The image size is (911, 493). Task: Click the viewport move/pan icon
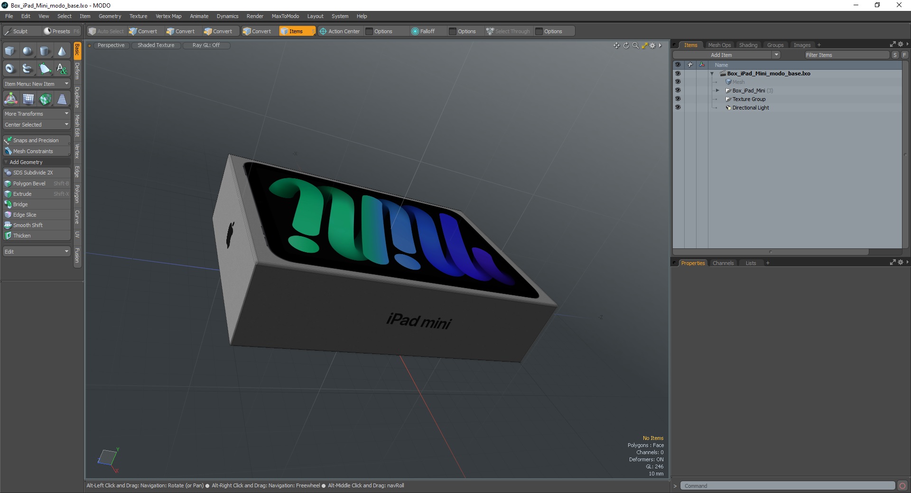616,46
